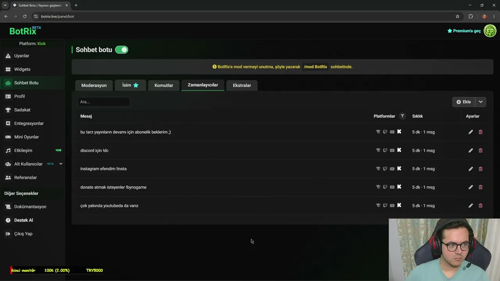Image resolution: width=500 pixels, height=281 pixels.
Task: Click the Sohbet Botu robot icon in sidebar
Action: tap(8, 83)
